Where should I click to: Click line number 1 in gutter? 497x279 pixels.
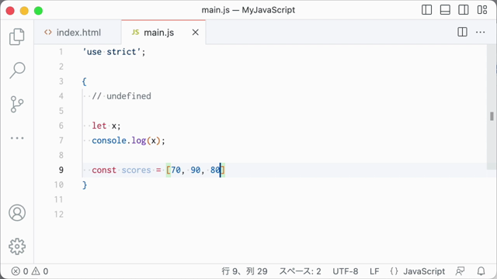click(61, 52)
